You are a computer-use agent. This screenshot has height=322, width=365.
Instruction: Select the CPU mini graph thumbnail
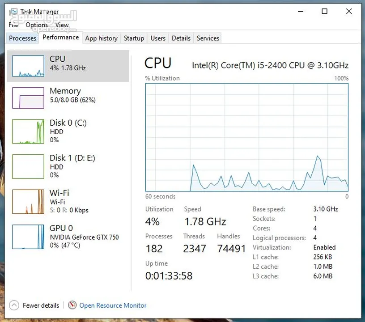(28, 66)
